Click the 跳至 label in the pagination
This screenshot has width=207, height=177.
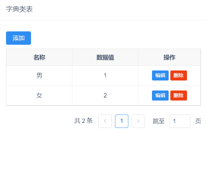(x=159, y=121)
